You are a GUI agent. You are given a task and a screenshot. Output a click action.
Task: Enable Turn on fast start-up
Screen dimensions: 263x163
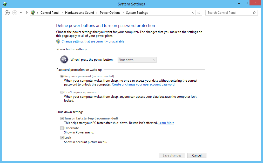point(62,118)
